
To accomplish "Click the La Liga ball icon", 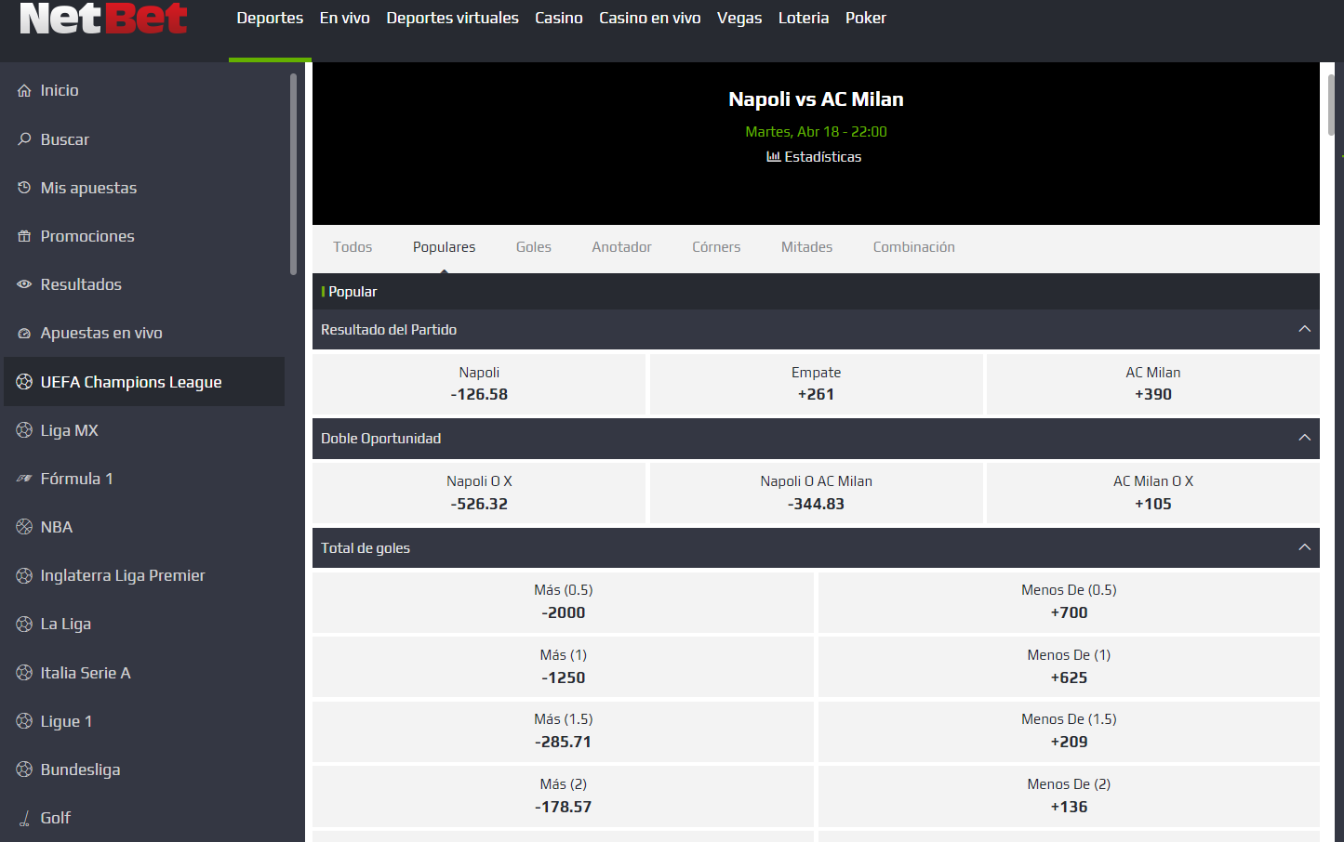I will tap(24, 624).
